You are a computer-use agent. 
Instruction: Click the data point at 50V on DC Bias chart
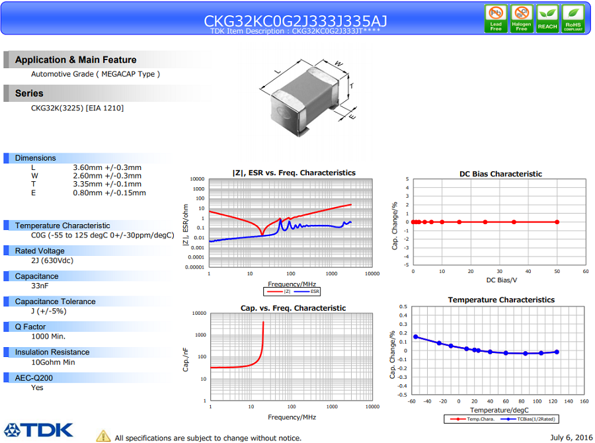point(557,222)
